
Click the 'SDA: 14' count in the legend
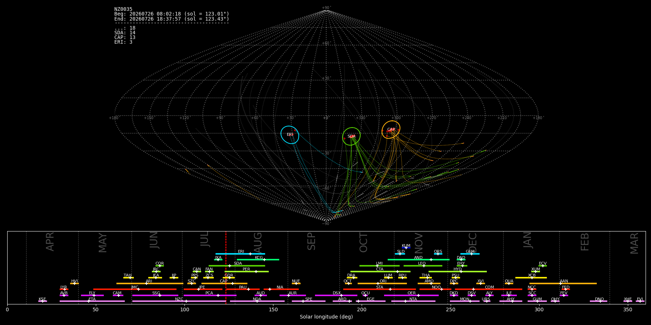125,33
